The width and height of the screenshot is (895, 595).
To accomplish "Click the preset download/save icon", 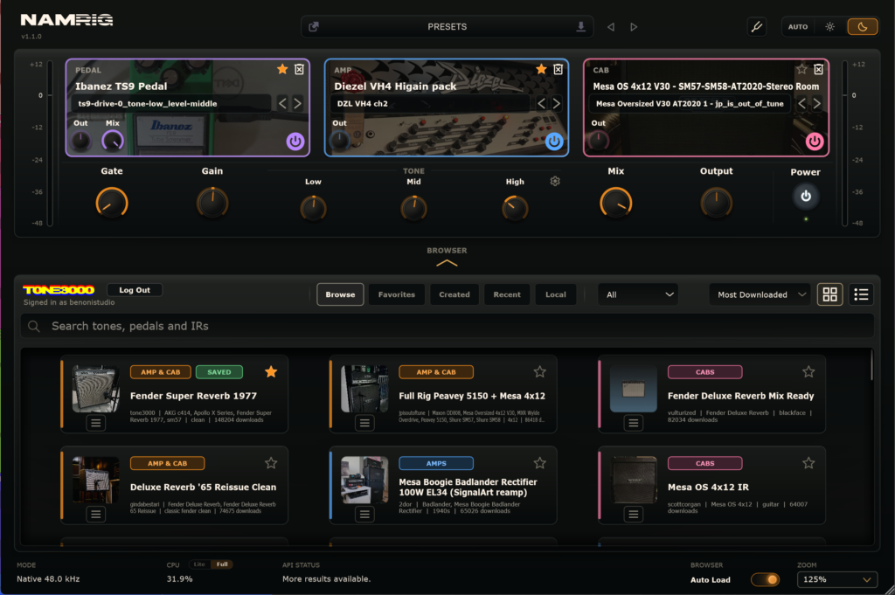I will tap(580, 27).
